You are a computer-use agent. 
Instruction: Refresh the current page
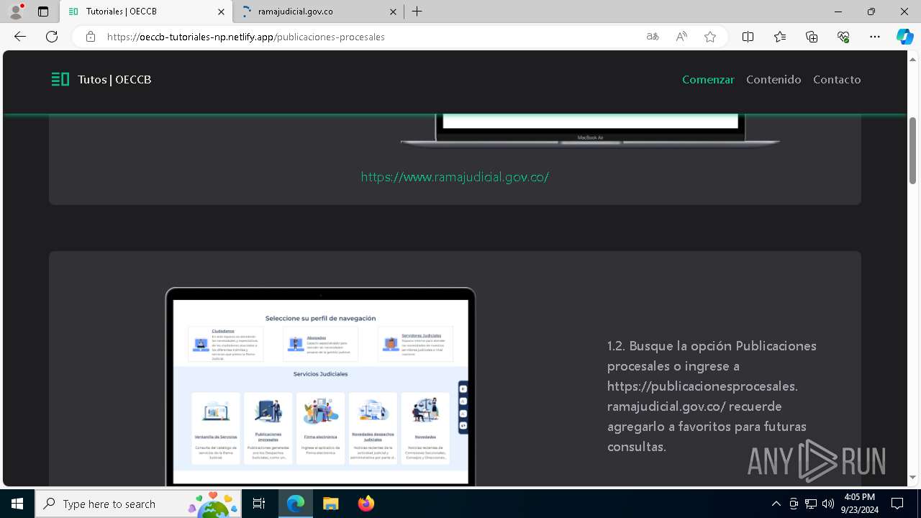(x=52, y=37)
